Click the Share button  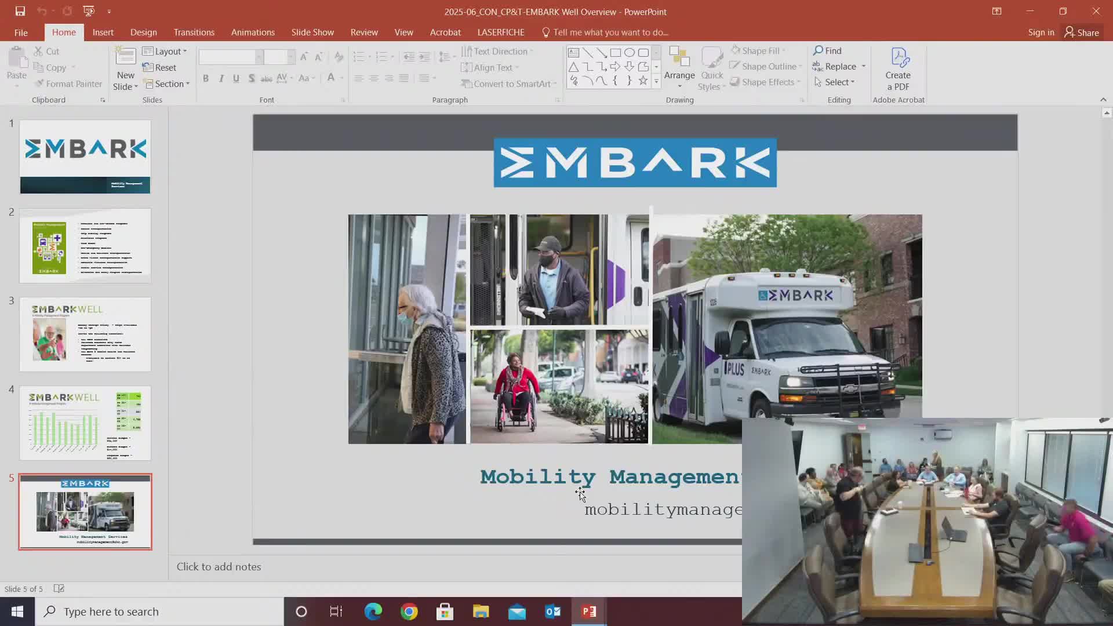click(1082, 32)
